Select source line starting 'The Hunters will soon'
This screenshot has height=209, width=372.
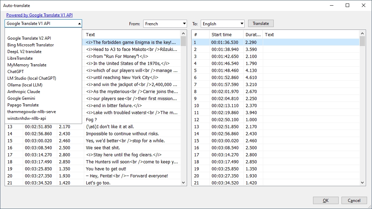(93, 162)
